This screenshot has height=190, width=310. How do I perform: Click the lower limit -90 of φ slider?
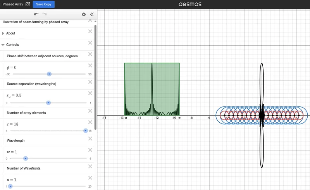click(x=8, y=74)
